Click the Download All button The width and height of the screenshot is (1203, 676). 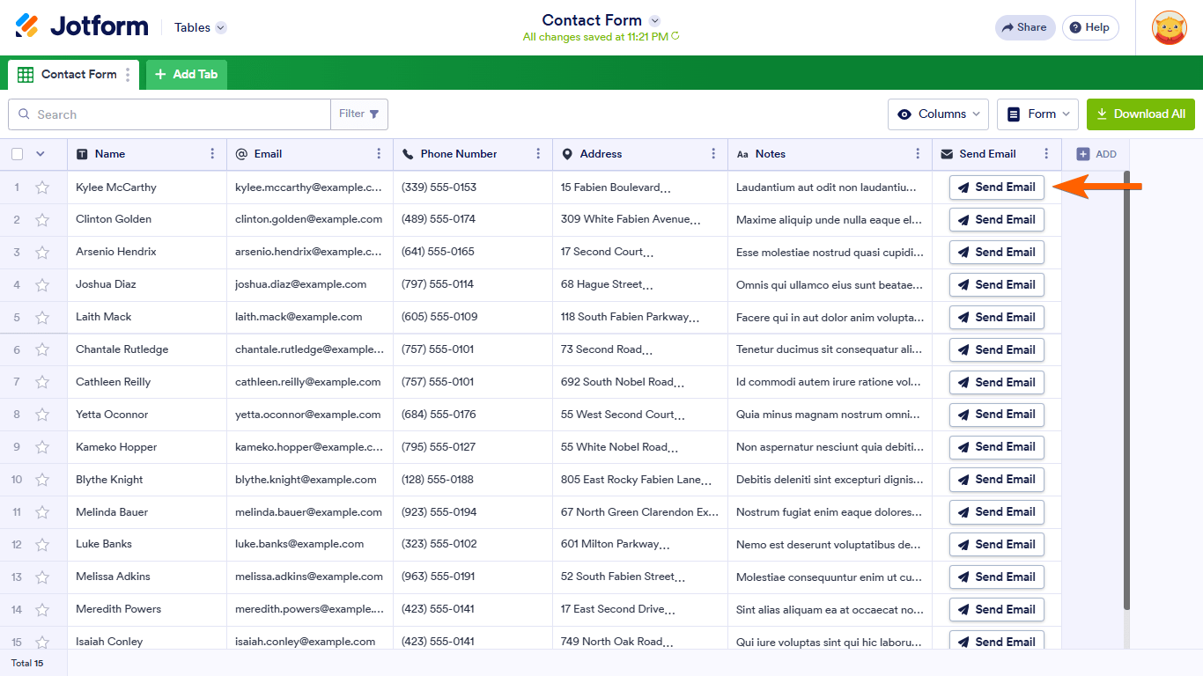[1140, 114]
